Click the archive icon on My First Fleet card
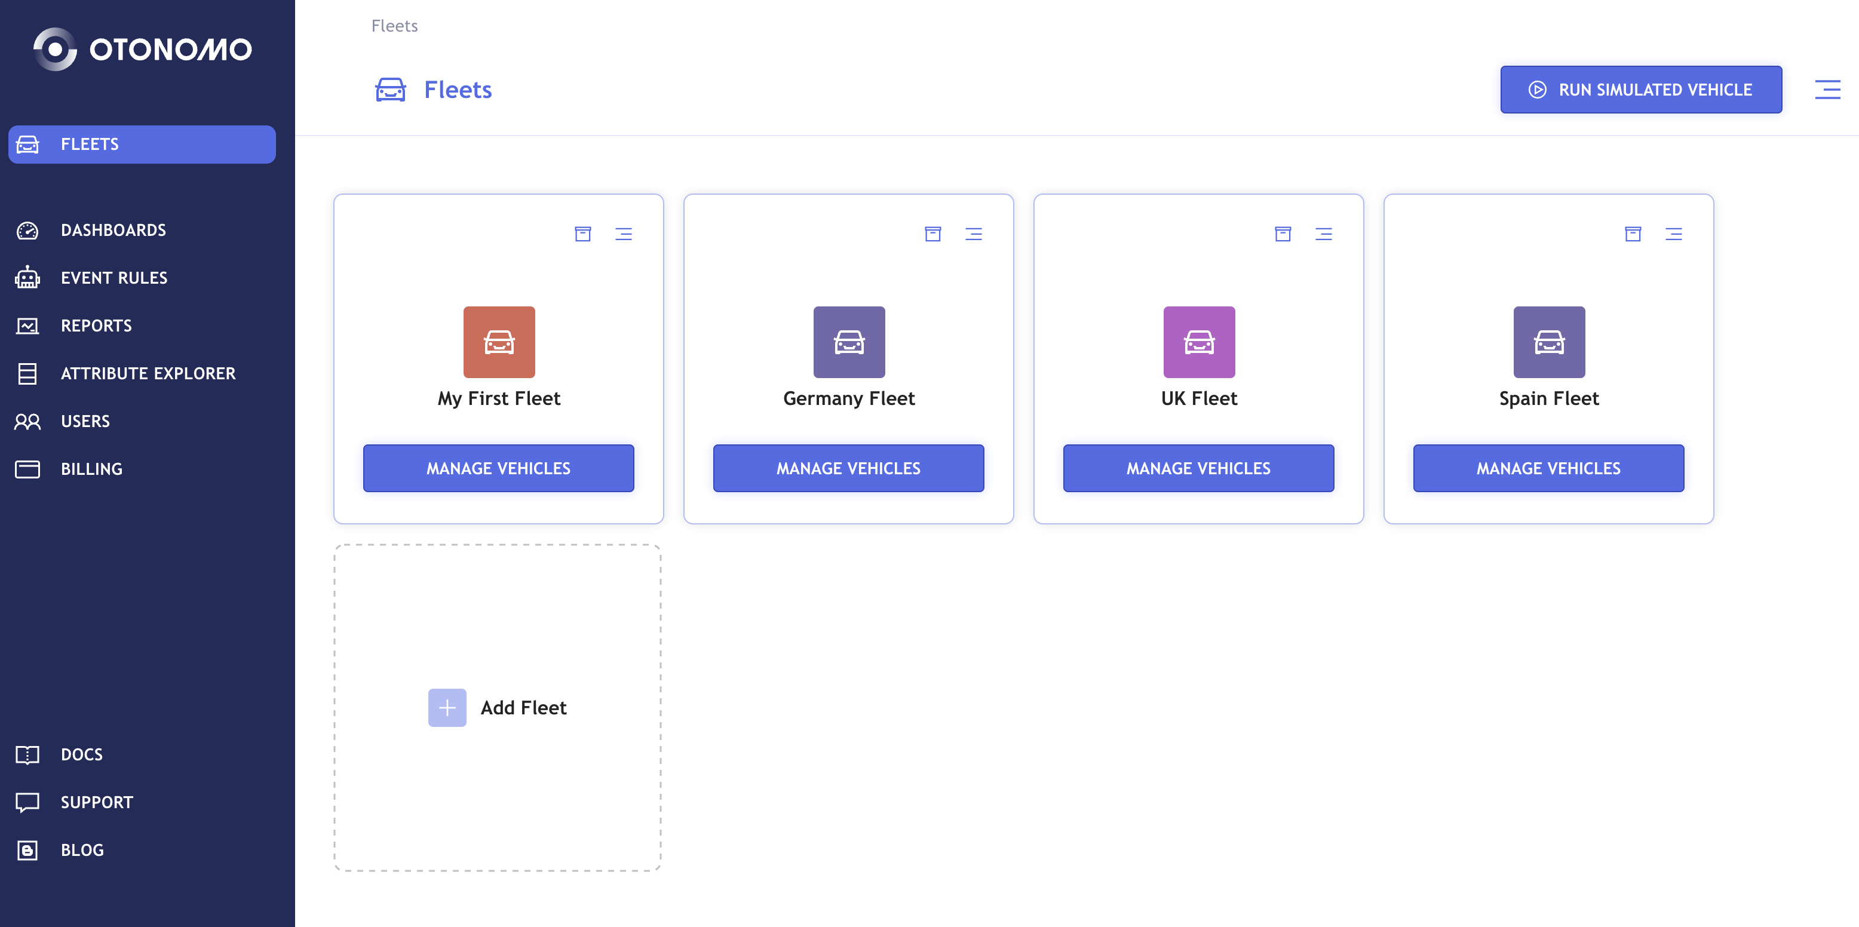 (x=582, y=234)
